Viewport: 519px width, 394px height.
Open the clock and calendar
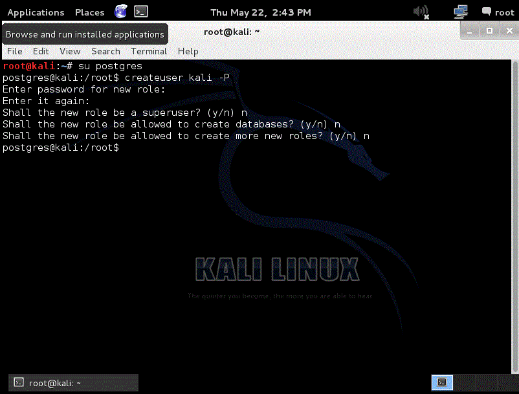point(261,12)
